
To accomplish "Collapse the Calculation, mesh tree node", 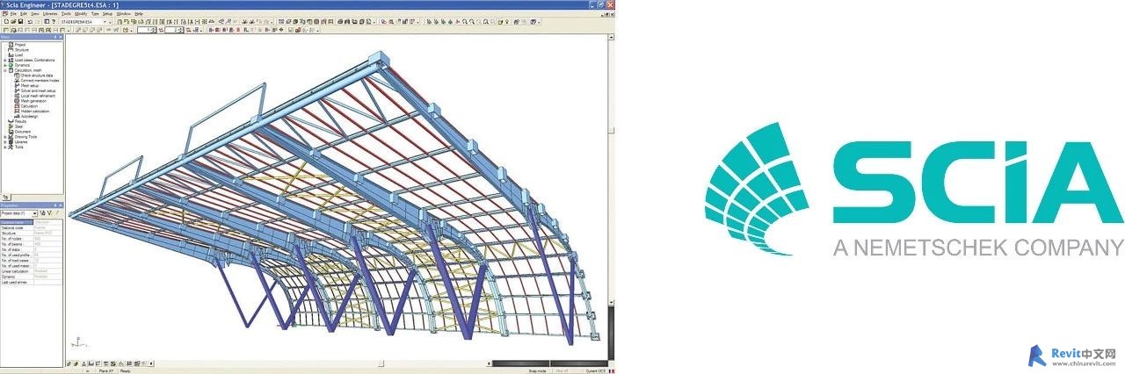I will [4, 70].
